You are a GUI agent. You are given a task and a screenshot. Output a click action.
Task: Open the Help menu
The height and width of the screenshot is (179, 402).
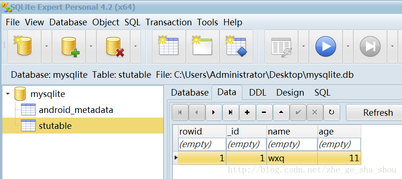[233, 22]
